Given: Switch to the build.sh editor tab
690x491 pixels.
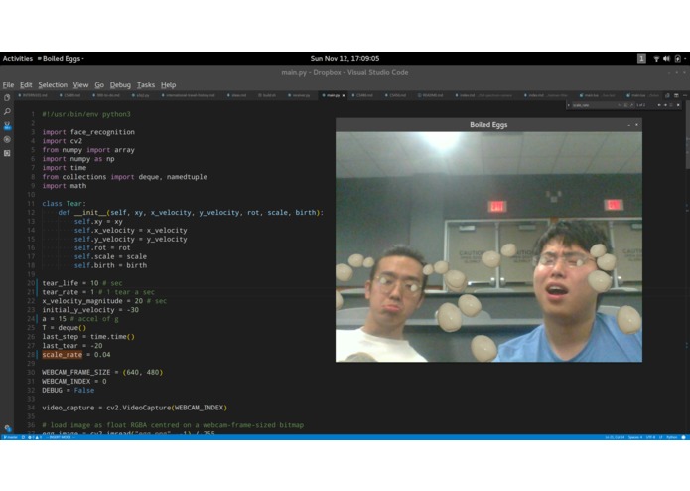Looking at the screenshot, I should 267,95.
